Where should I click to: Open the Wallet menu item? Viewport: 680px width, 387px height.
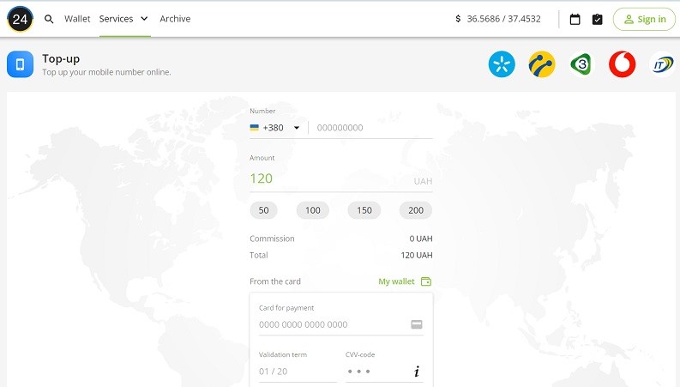tap(77, 19)
